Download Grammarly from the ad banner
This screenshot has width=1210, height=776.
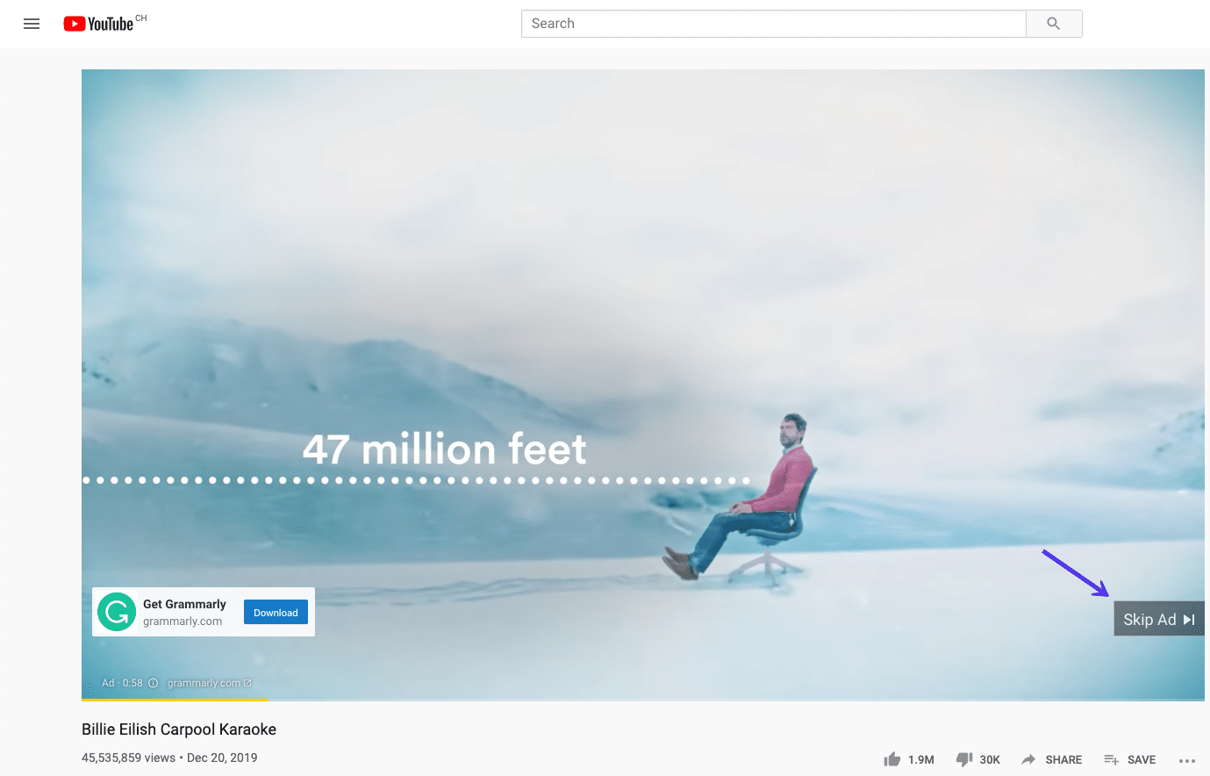276,612
